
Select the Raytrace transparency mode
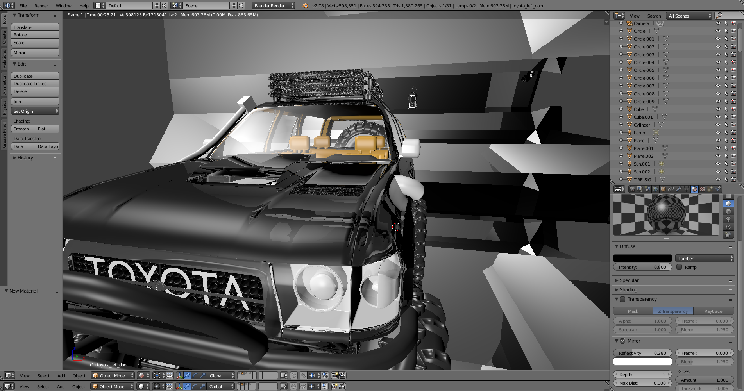[714, 311]
